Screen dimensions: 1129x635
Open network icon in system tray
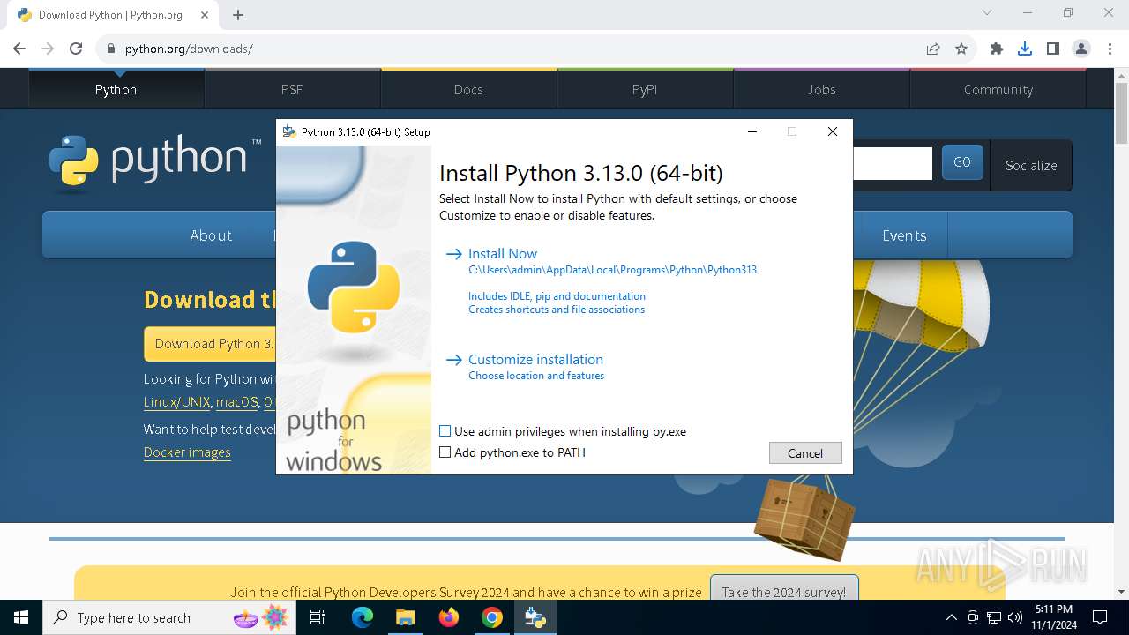(x=994, y=617)
